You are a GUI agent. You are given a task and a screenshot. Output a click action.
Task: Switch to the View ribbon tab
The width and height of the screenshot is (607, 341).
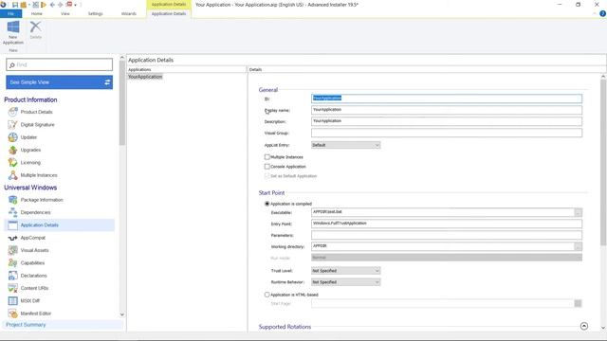pyautogui.click(x=65, y=13)
